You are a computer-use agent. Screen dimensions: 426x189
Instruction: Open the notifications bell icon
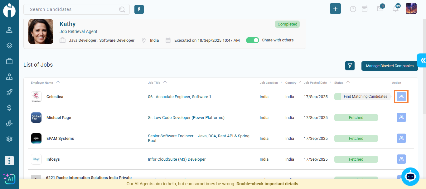(x=395, y=9)
